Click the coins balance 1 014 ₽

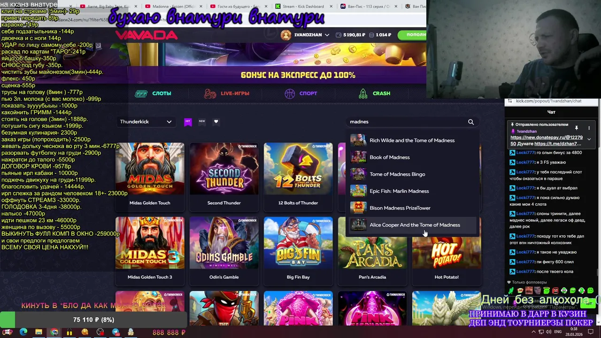coord(380,35)
